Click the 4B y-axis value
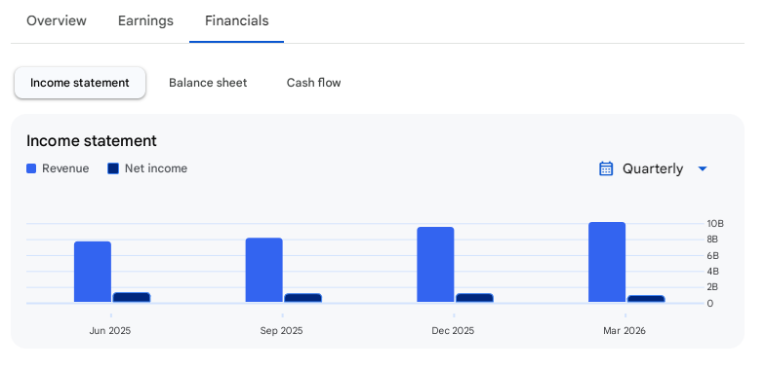This screenshot has width=766, height=370. (x=712, y=272)
